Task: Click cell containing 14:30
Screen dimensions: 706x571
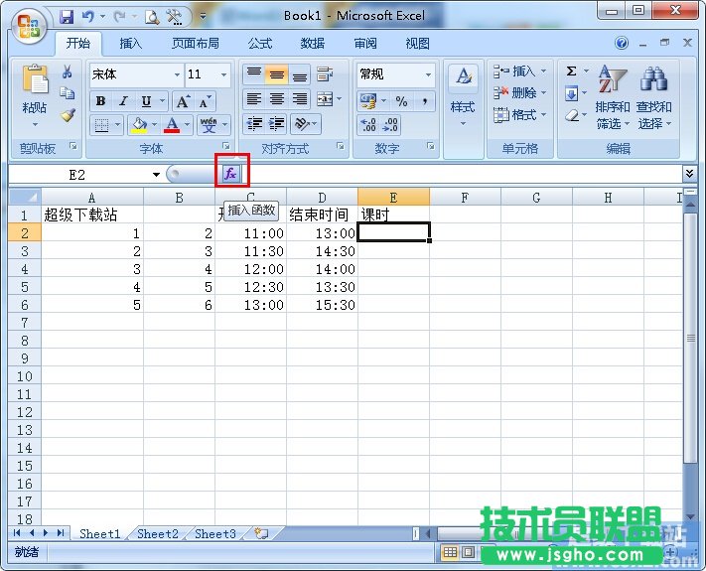Action: (x=322, y=251)
